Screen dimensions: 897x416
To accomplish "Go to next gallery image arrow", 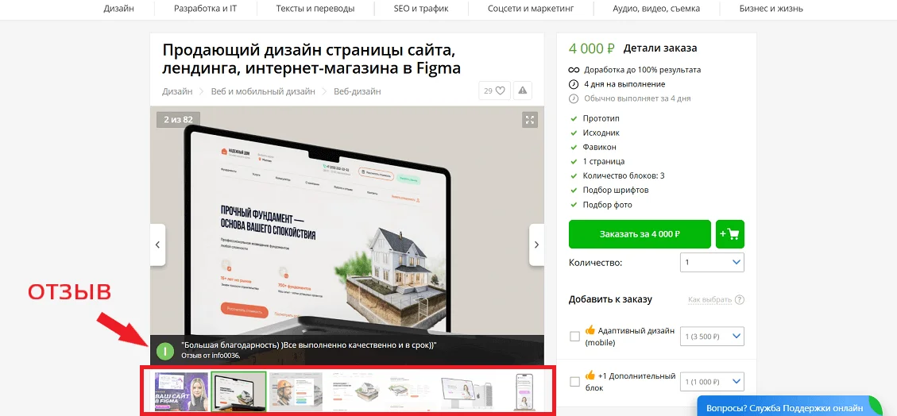I will pyautogui.click(x=536, y=245).
